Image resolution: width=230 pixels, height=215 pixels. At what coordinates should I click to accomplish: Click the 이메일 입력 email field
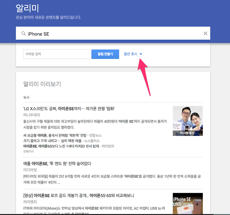(x=57, y=54)
